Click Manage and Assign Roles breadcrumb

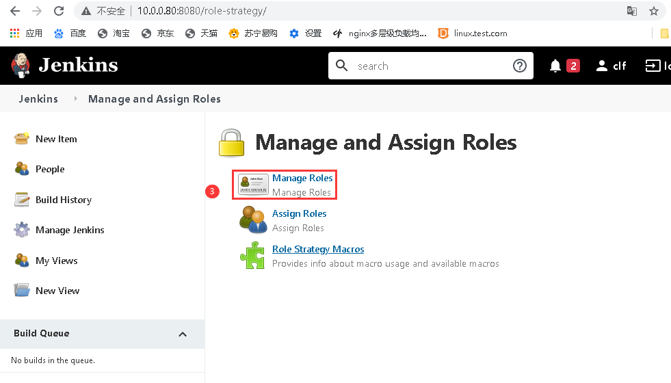point(155,99)
